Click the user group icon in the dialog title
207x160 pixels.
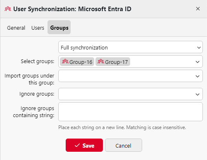[x=8, y=9]
